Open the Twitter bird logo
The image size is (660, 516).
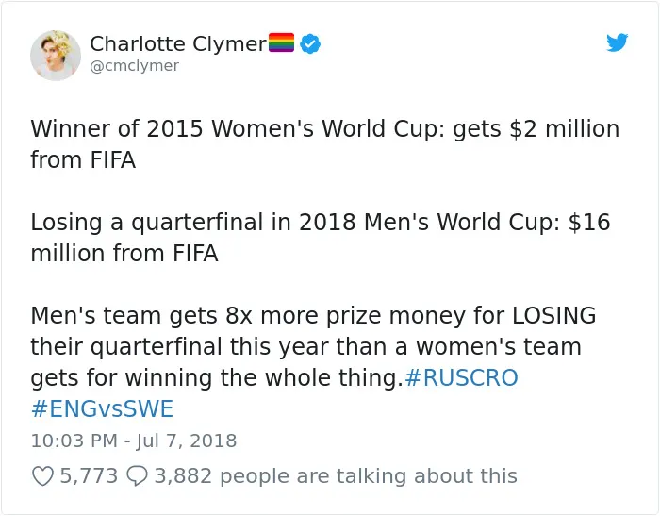(617, 42)
